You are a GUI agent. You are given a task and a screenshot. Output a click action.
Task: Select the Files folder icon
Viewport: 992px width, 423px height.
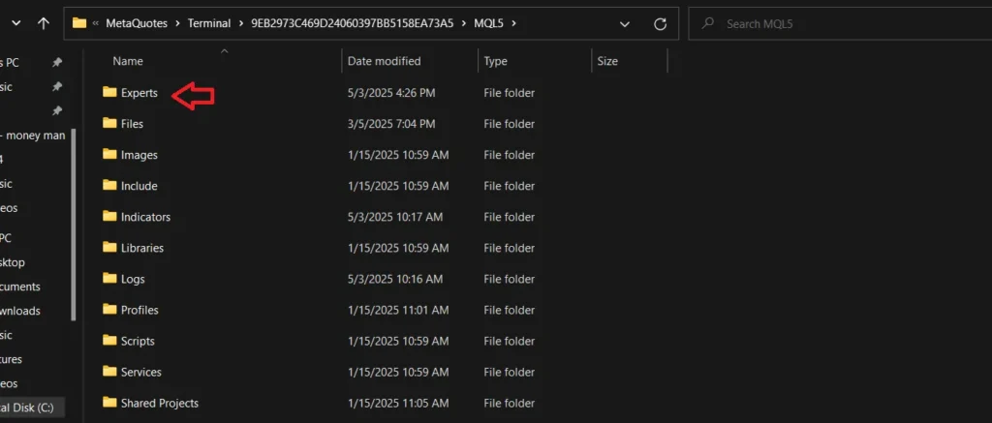(110, 123)
